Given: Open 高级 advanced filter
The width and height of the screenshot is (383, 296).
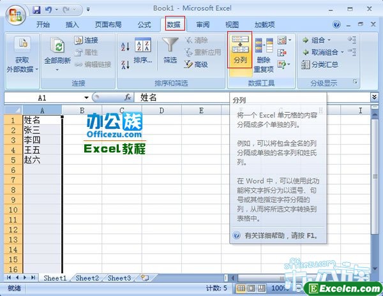Looking at the screenshot, I should (x=196, y=64).
